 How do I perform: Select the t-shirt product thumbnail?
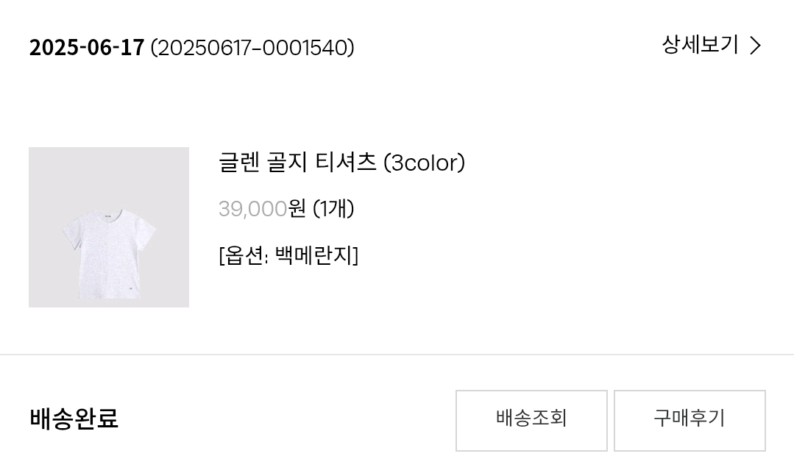[109, 227]
